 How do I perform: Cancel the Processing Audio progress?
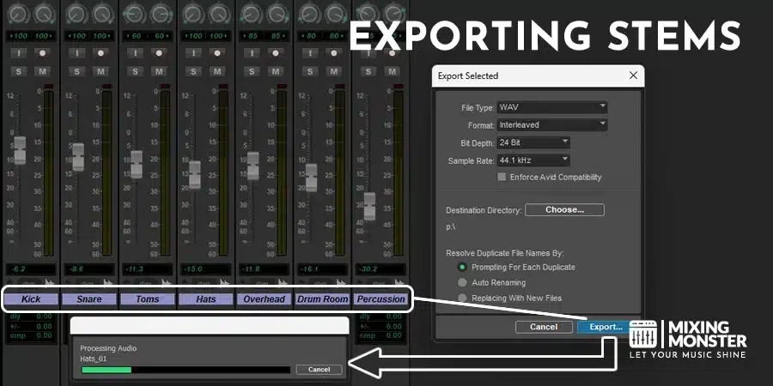pos(319,370)
